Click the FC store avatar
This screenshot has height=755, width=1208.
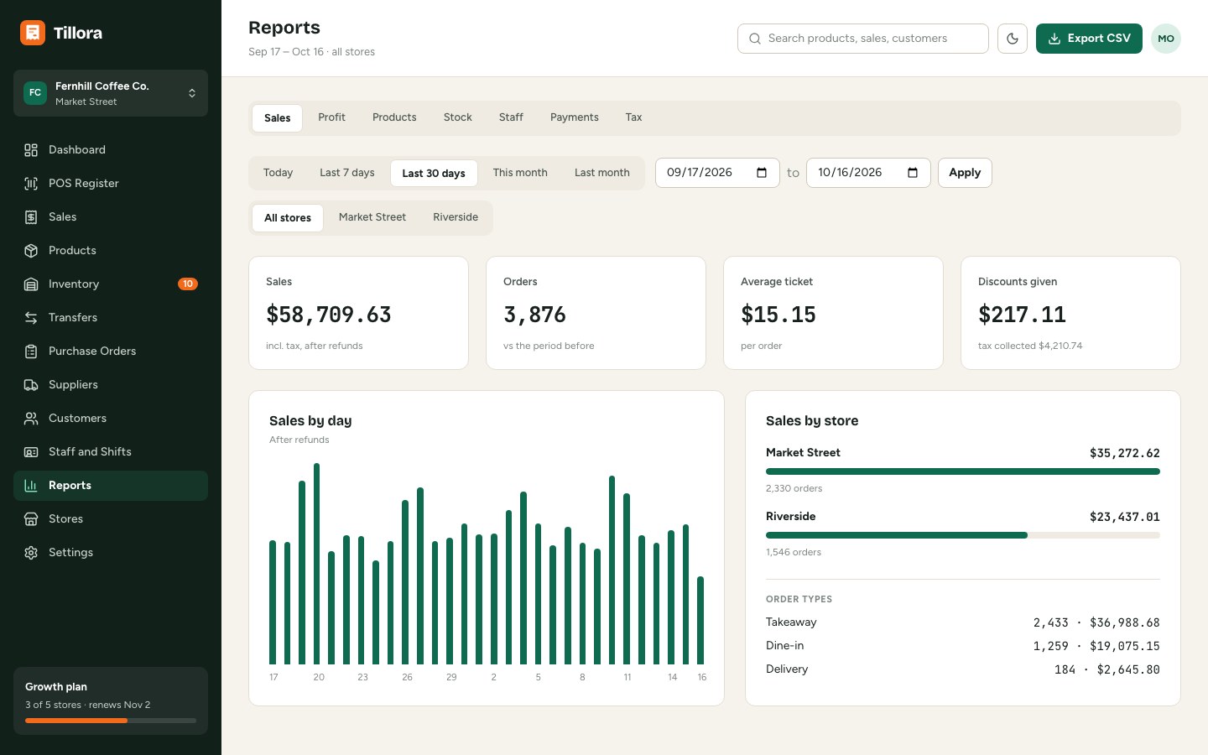[x=35, y=93]
